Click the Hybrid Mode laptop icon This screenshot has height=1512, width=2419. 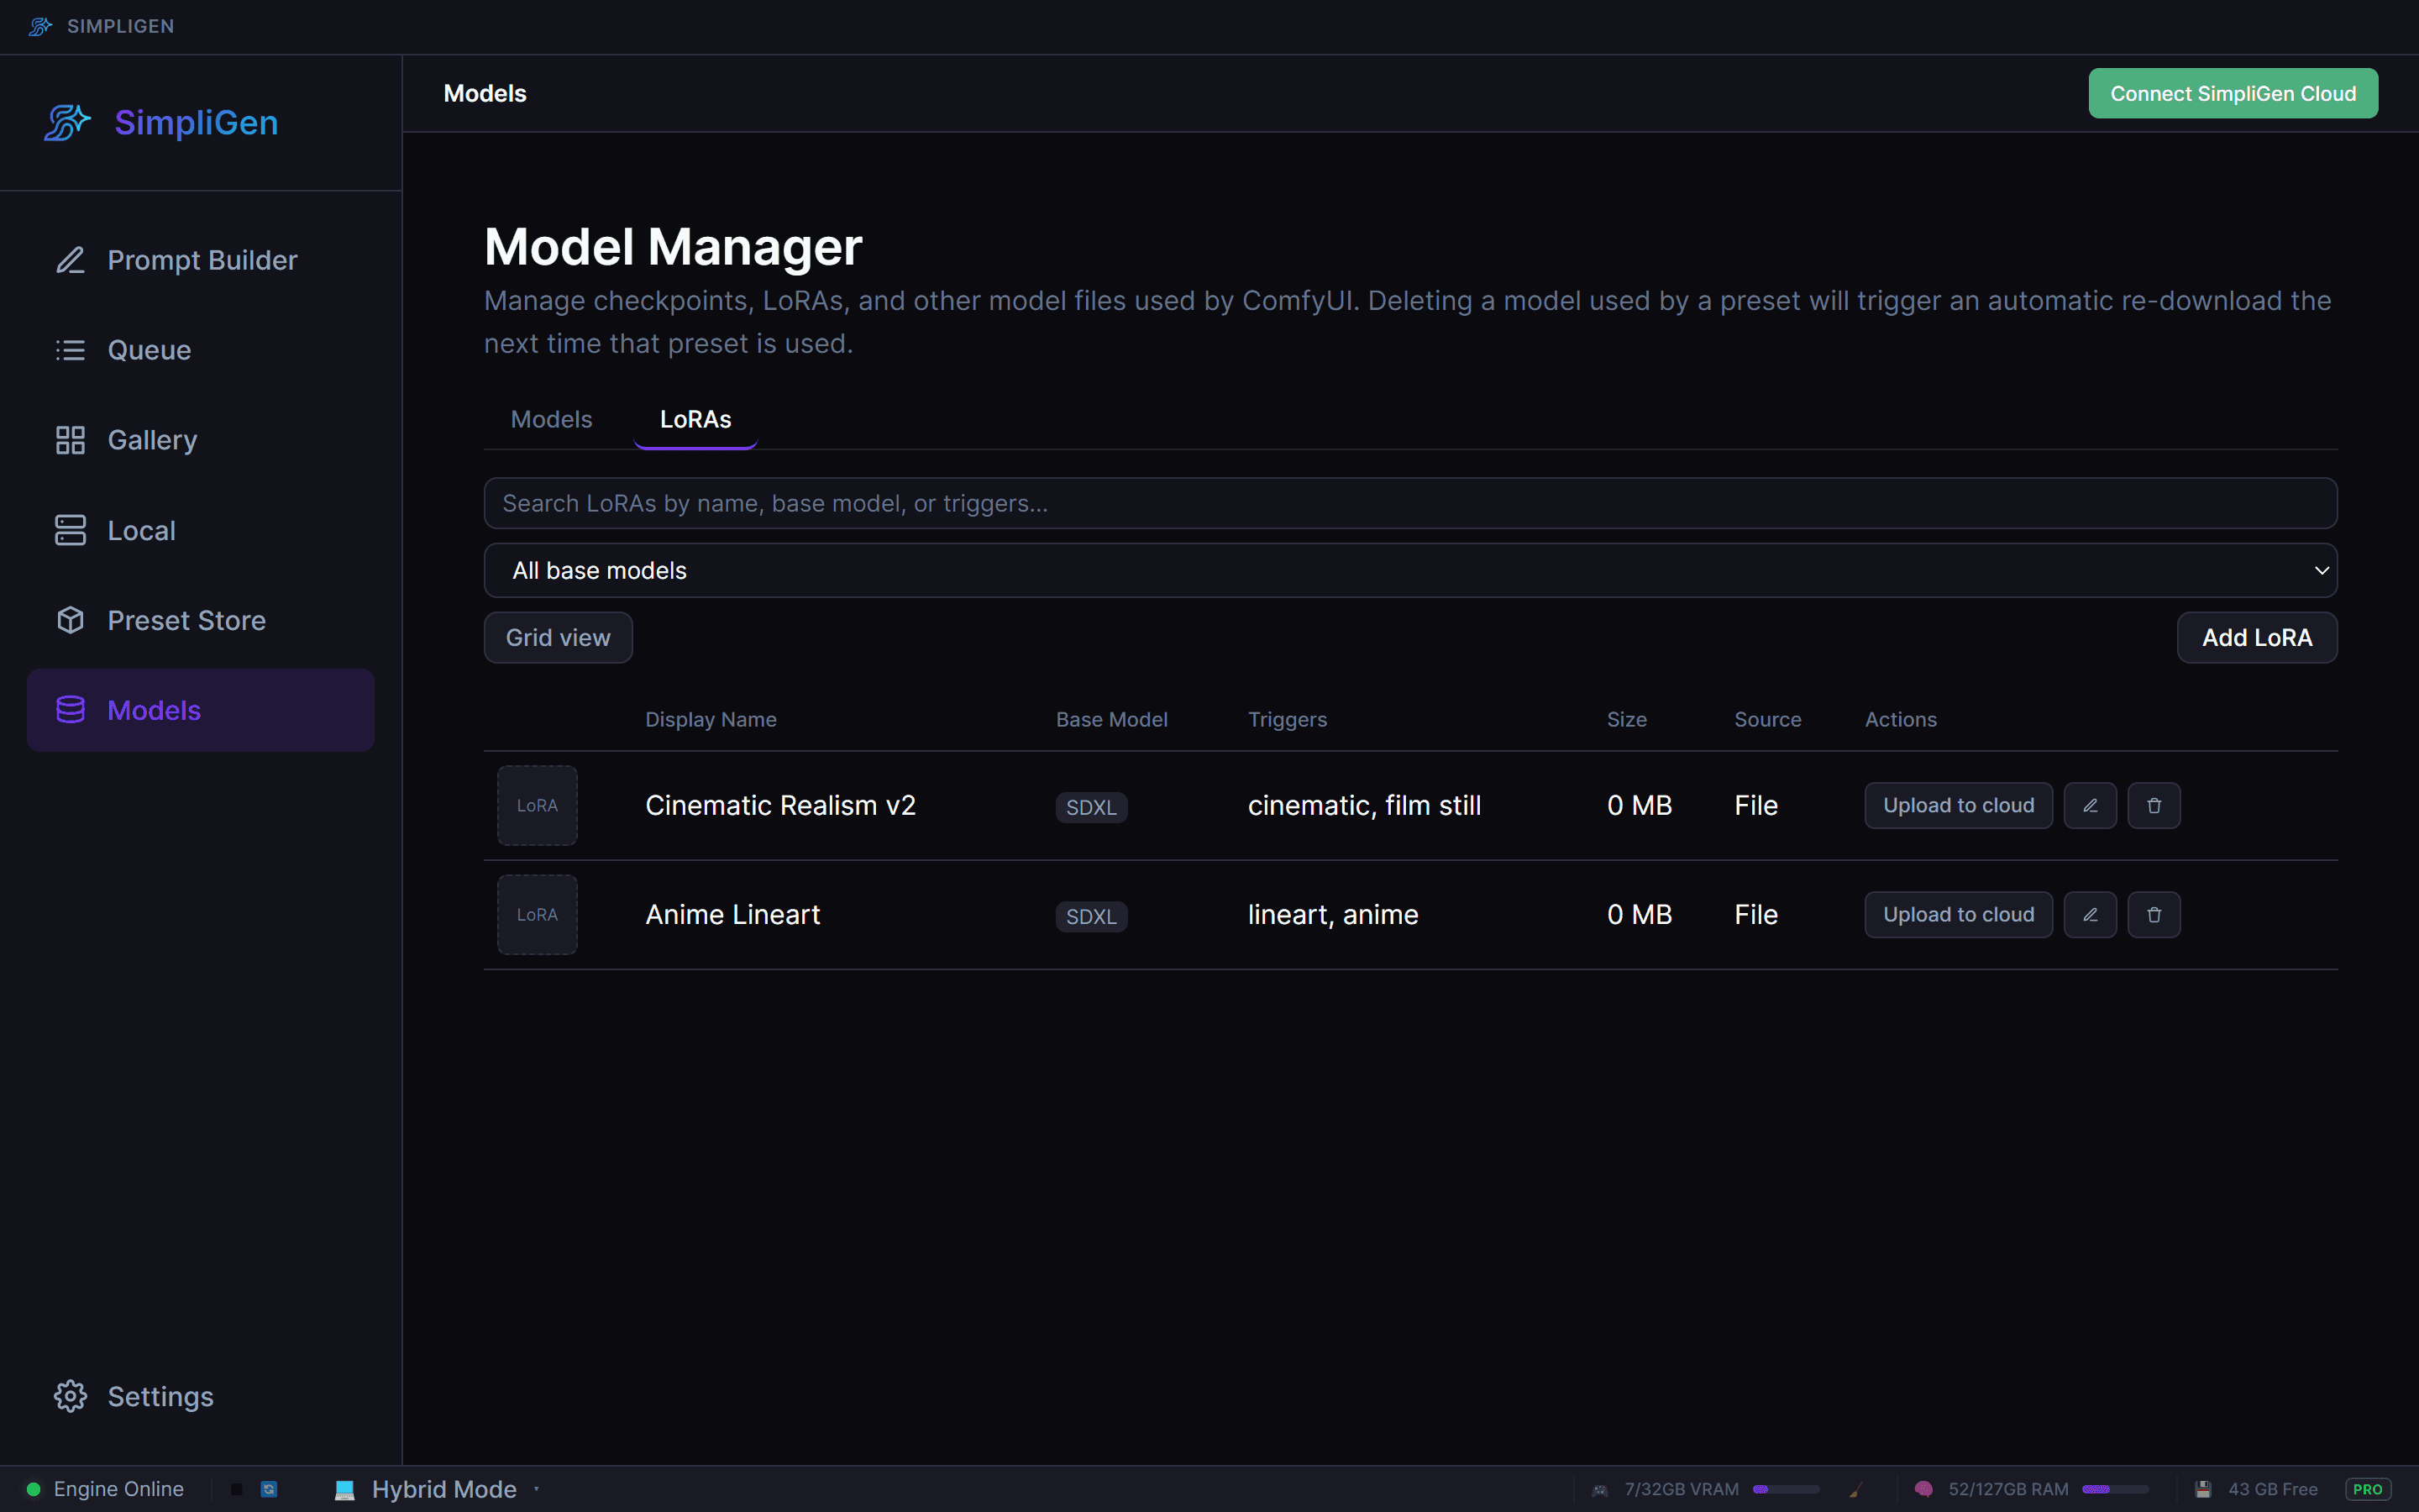point(345,1489)
